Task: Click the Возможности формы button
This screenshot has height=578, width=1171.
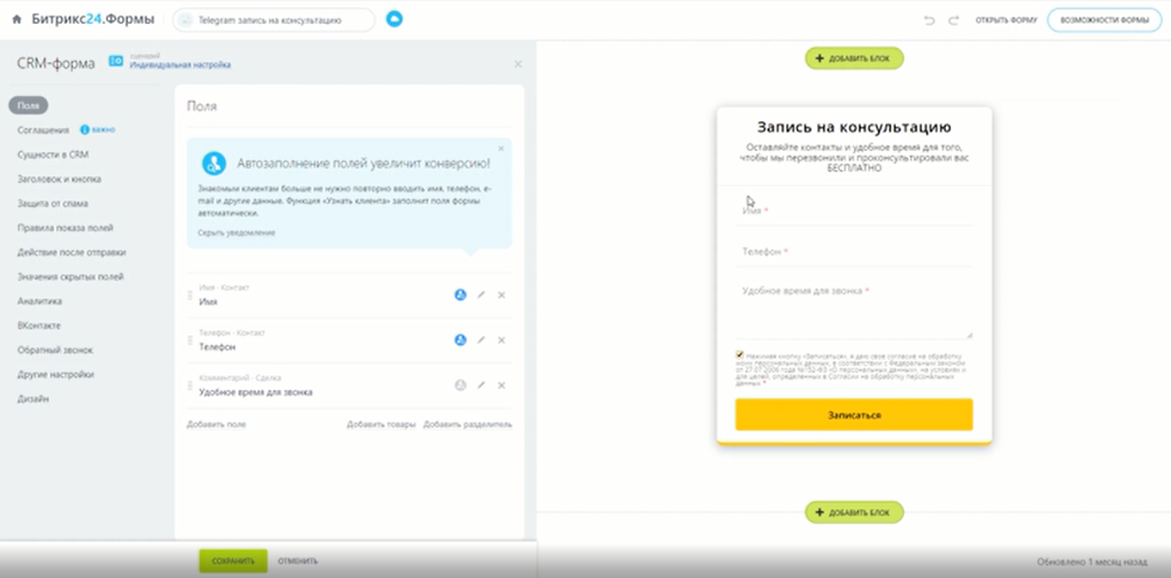Action: point(1104,20)
